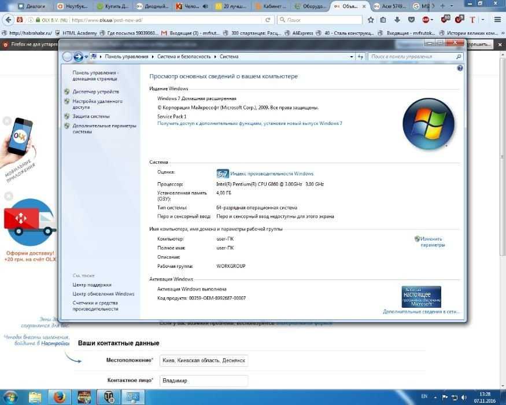Click the Control Panel blue forward arrow
The height and width of the screenshot is (405, 506).
(x=77, y=57)
